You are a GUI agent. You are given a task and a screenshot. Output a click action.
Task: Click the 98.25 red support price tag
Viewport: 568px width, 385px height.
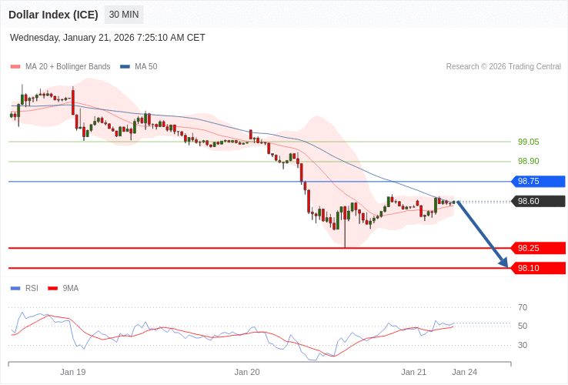[x=538, y=249]
